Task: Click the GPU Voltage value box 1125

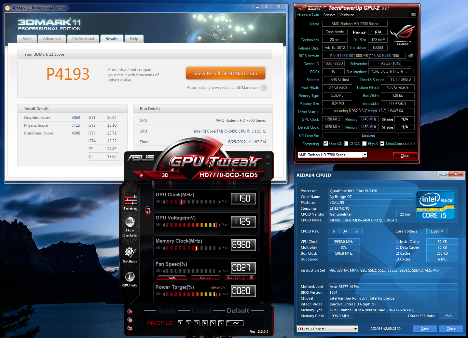Action: (243, 222)
